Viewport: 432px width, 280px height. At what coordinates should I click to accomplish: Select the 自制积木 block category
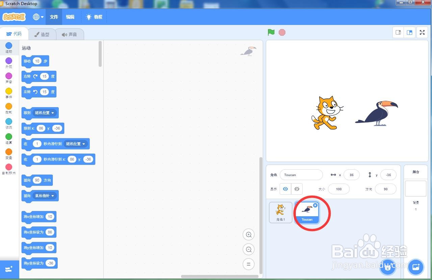point(9,169)
